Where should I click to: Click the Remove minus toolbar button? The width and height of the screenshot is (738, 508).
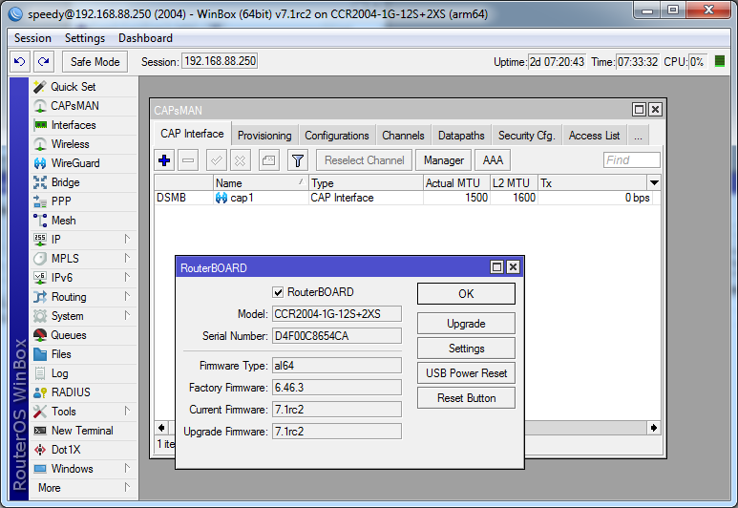(x=188, y=160)
